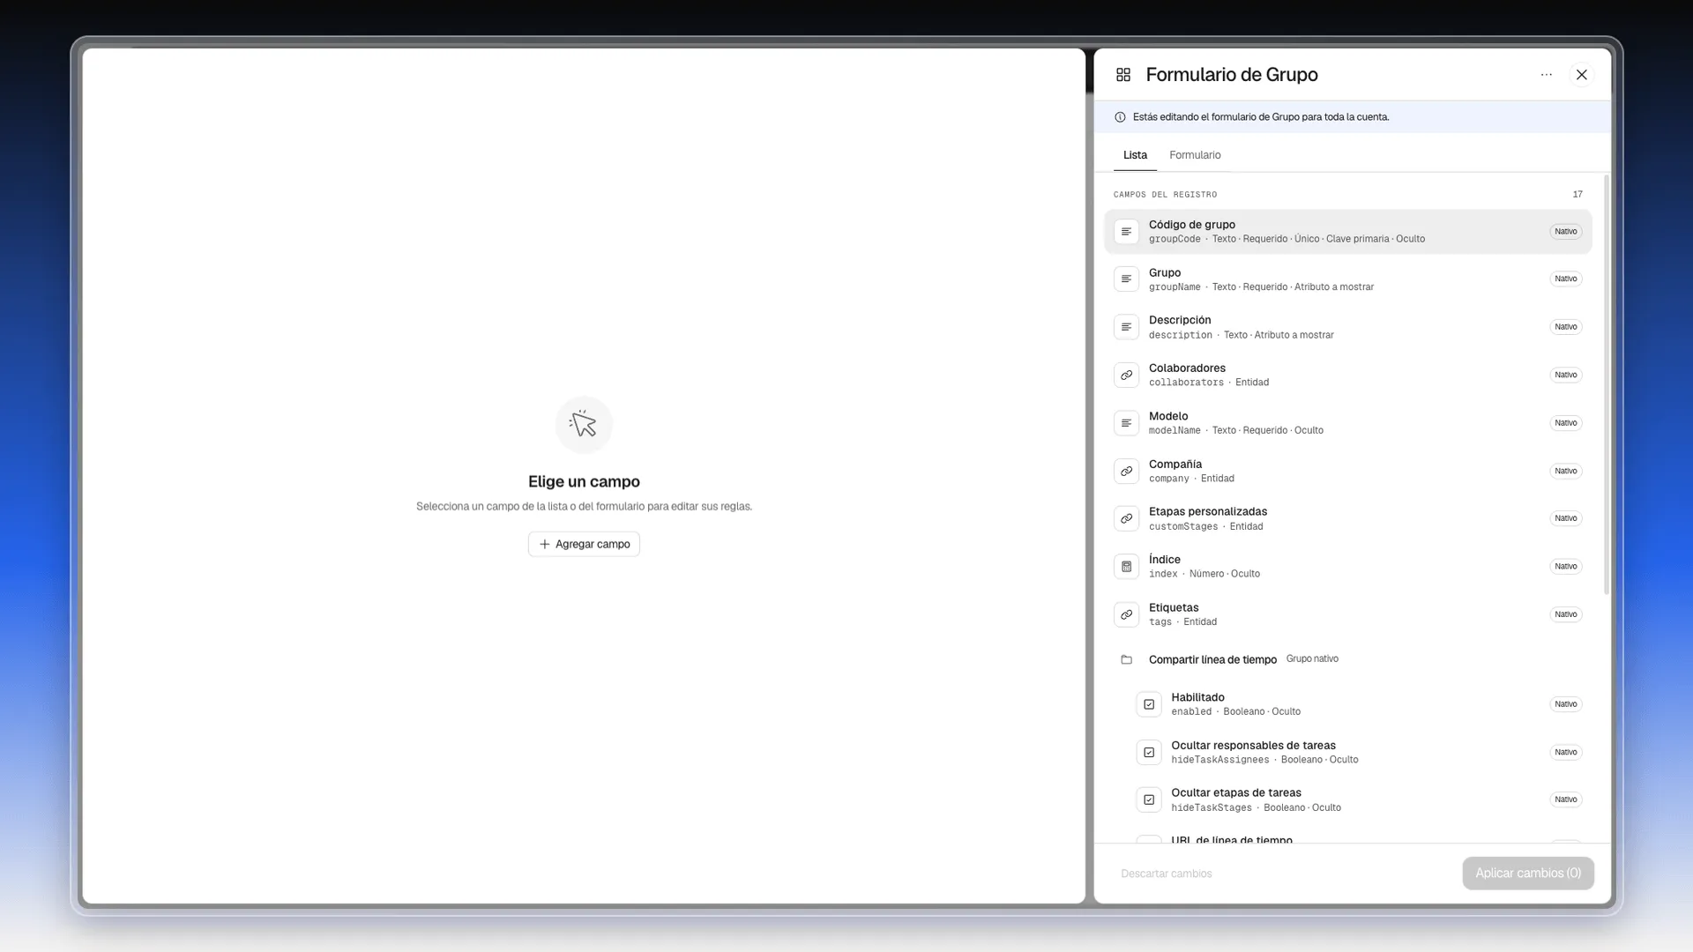Viewport: 1693px width, 952px height.
Task: Click the field list vertical scrollbar
Action: click(x=1607, y=385)
